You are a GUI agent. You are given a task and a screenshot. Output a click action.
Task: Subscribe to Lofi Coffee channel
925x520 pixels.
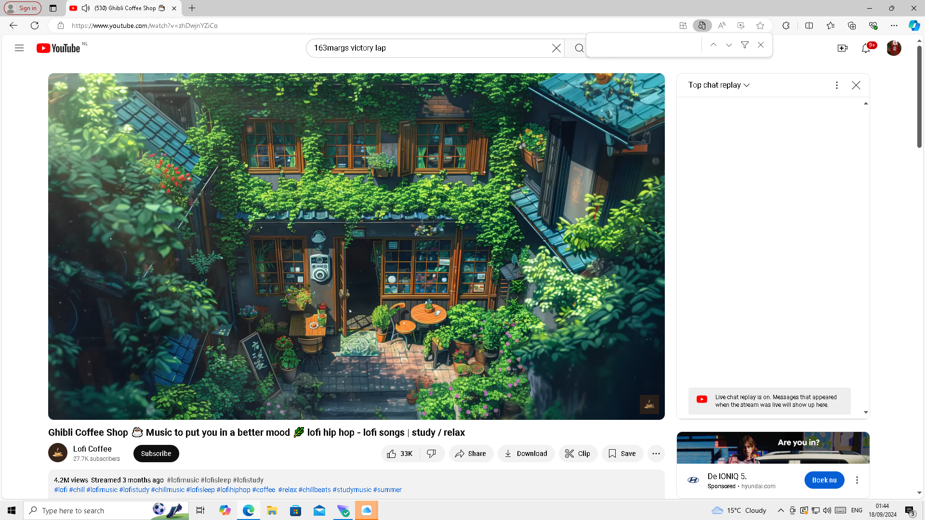click(x=156, y=454)
